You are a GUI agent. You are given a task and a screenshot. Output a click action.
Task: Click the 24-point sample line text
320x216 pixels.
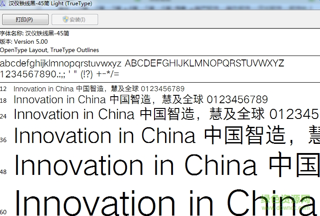(x=167, y=114)
